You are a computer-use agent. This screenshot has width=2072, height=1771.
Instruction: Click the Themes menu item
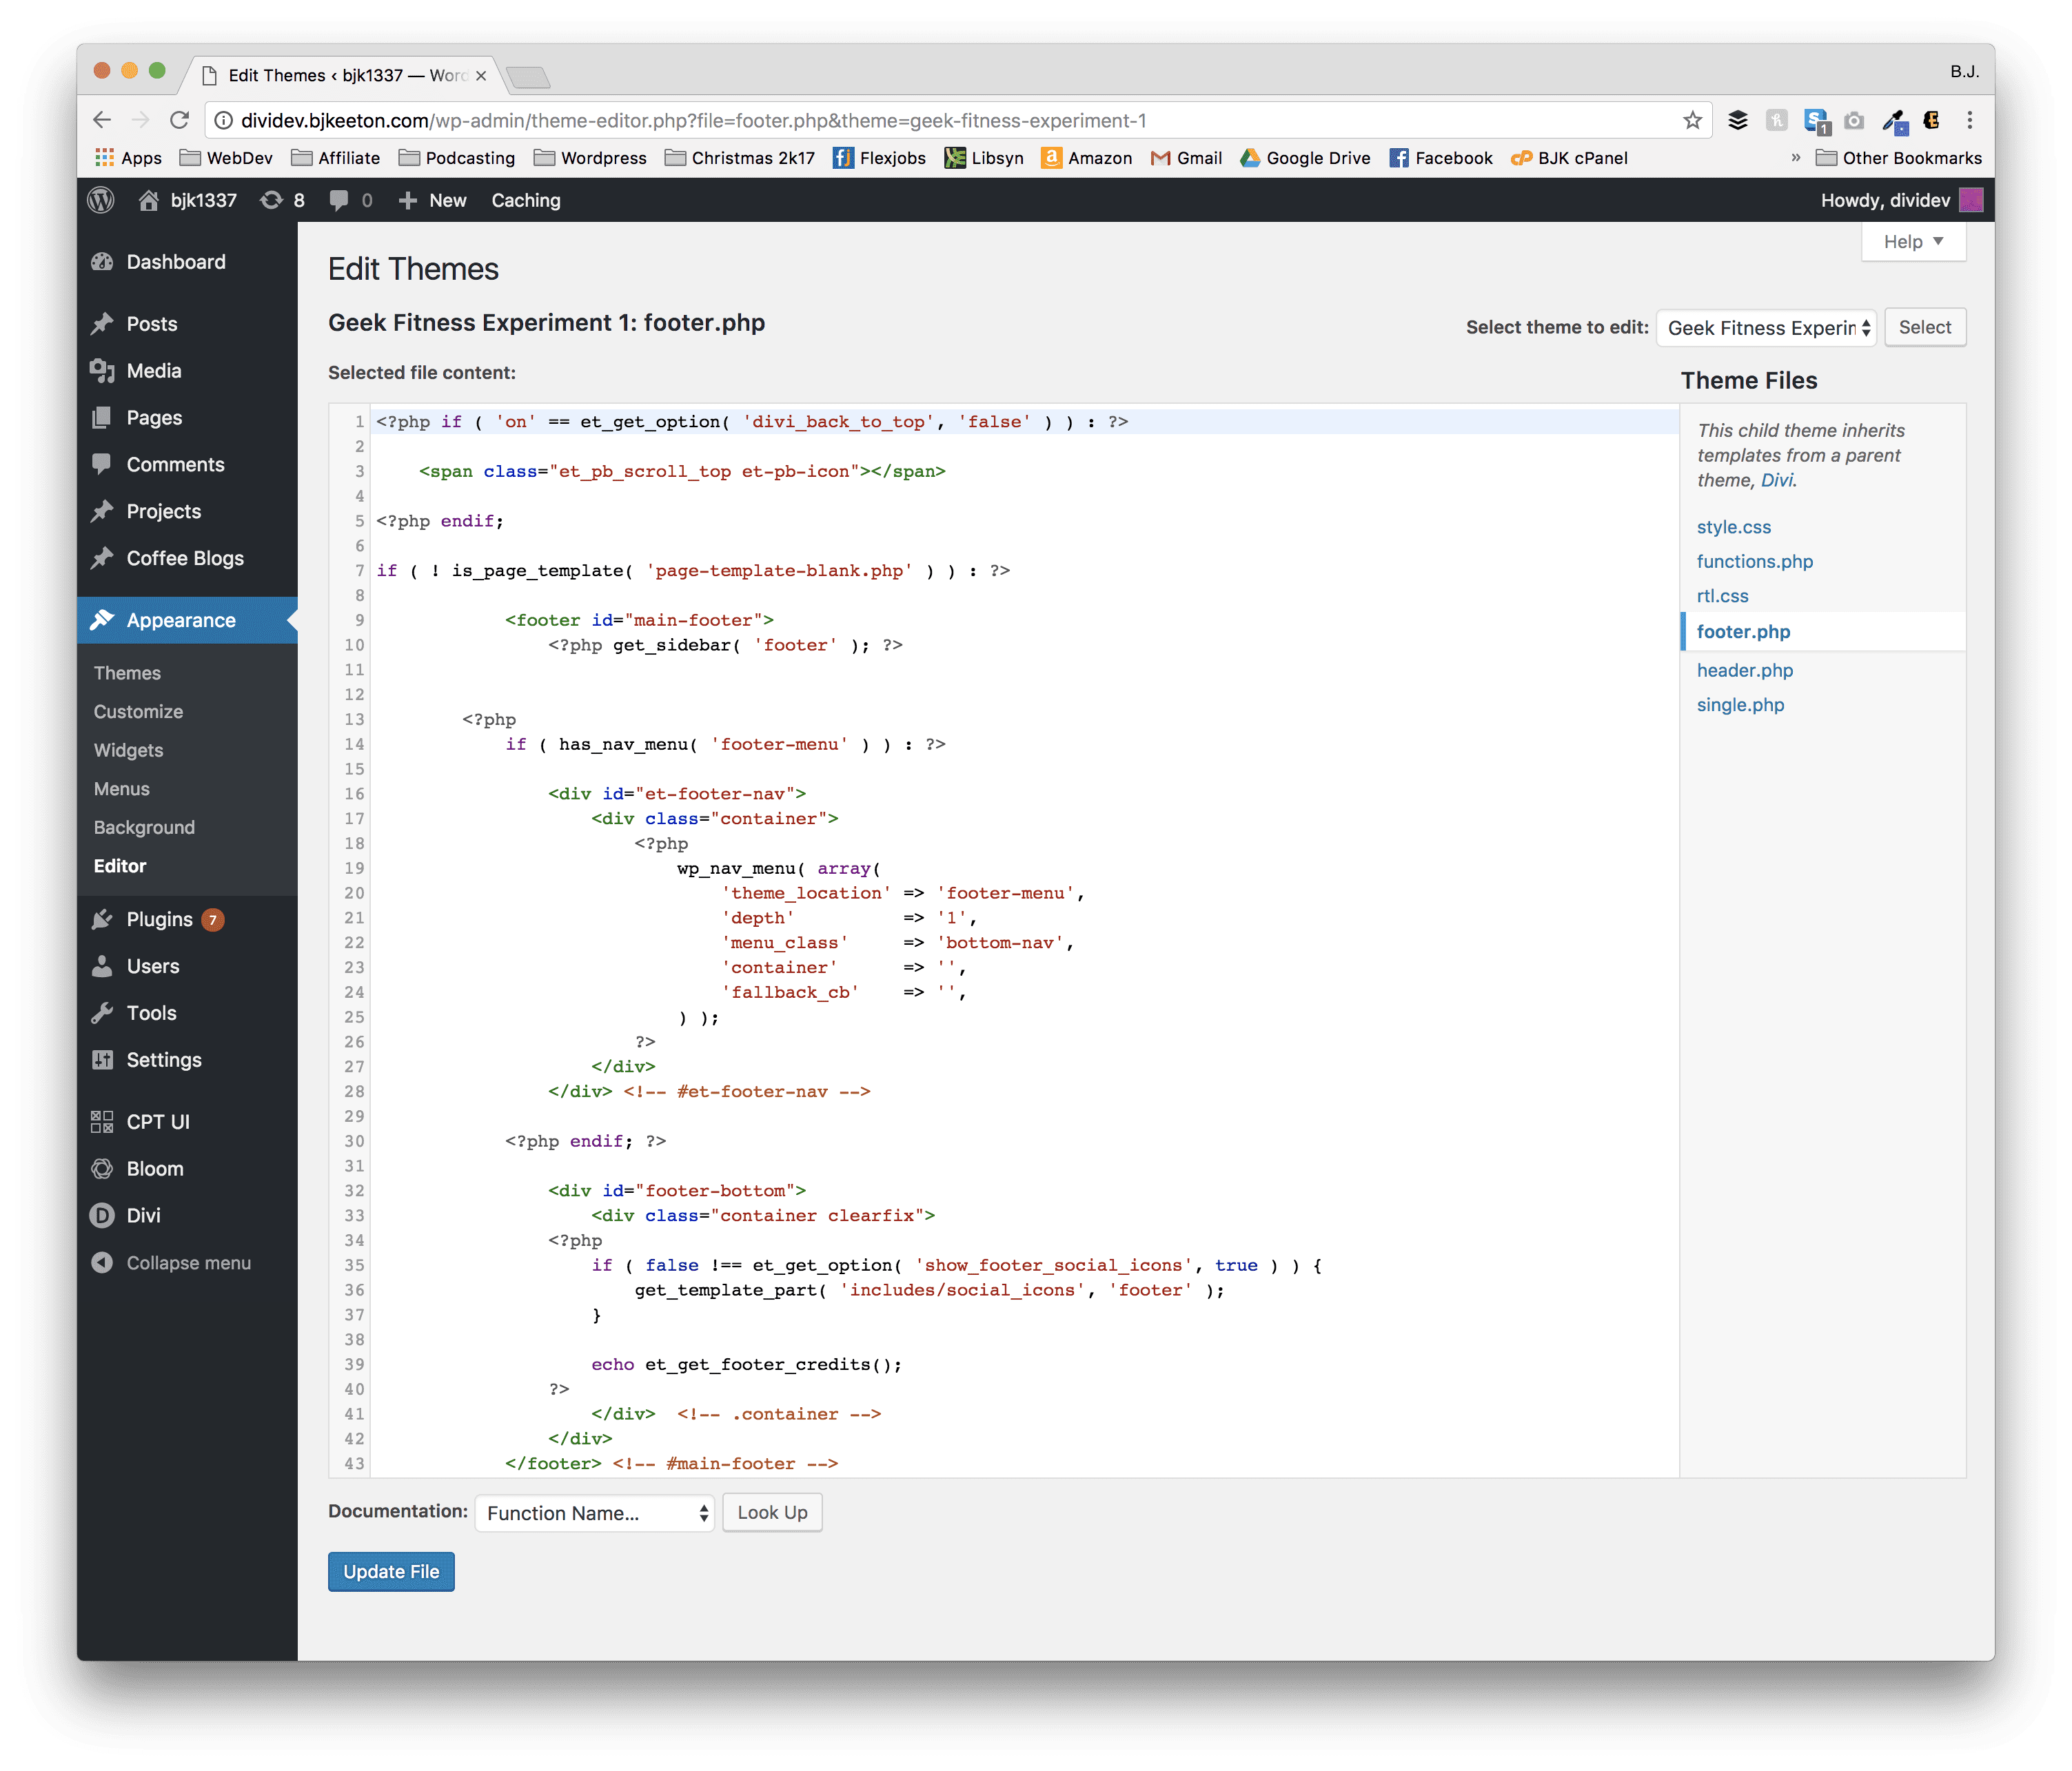[130, 671]
